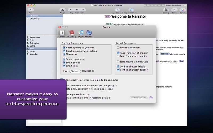This screenshot has height=133, width=213.
Task: Click the Jane tag before the title
Action: [108, 16]
